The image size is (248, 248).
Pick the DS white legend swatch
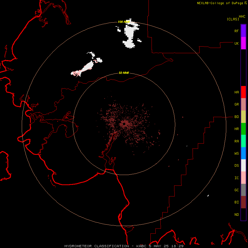click(x=243, y=165)
